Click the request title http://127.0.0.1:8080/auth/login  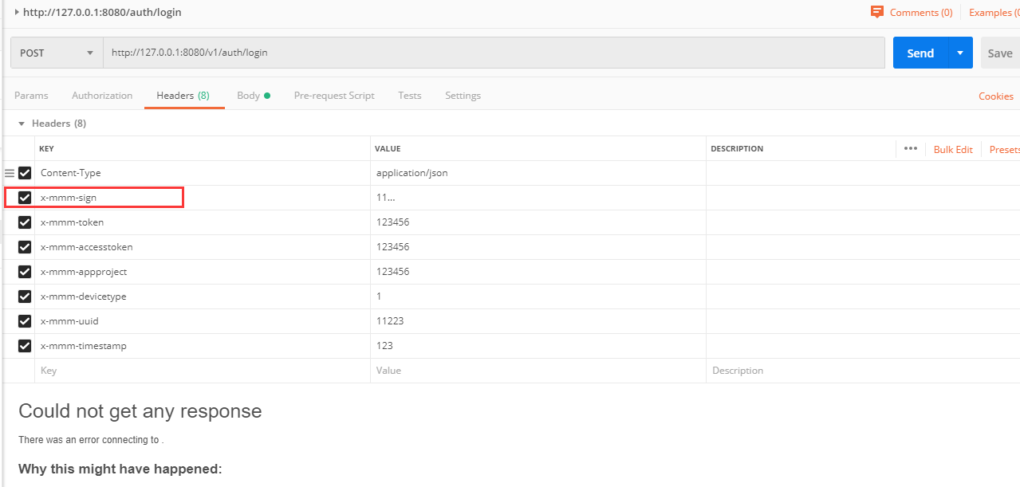coord(102,12)
